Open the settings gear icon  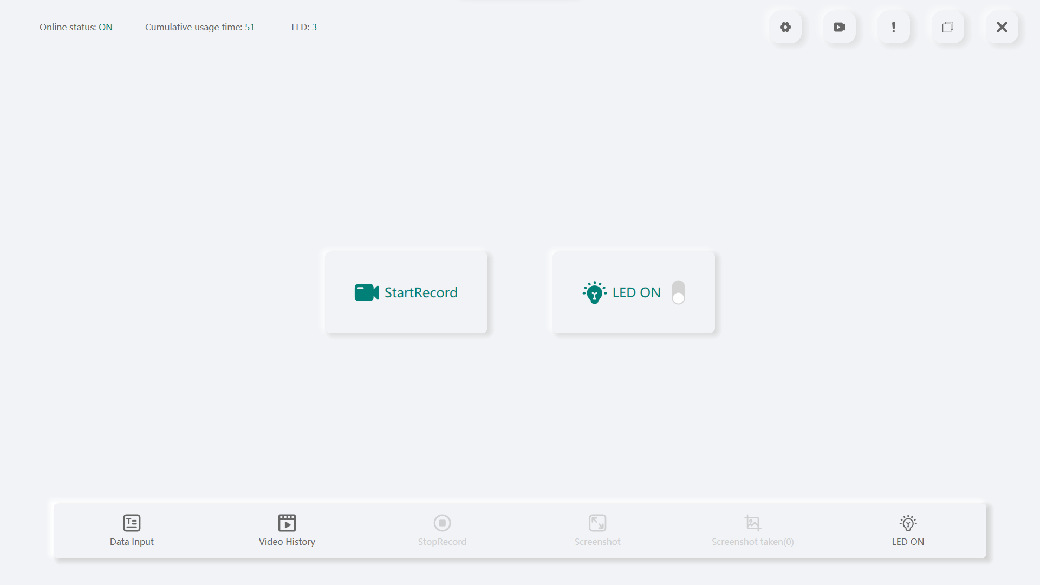(785, 27)
